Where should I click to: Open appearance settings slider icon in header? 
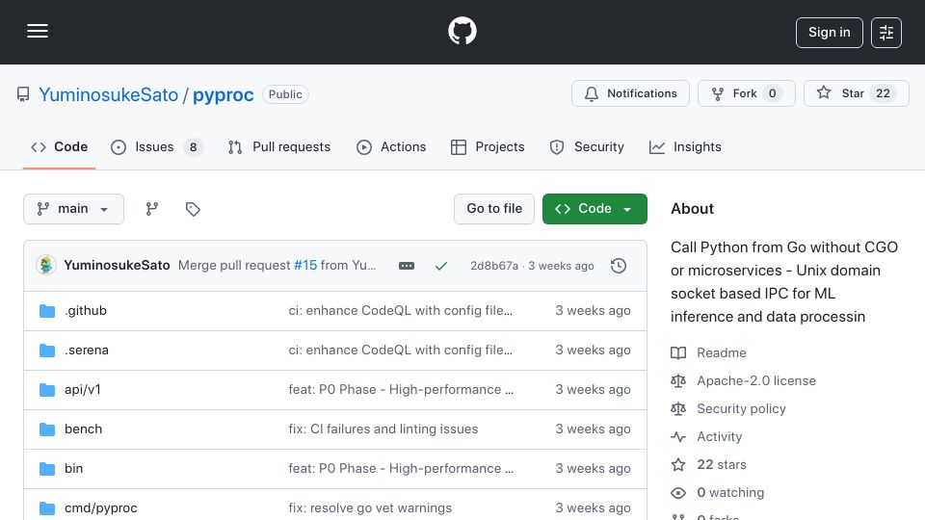[886, 33]
